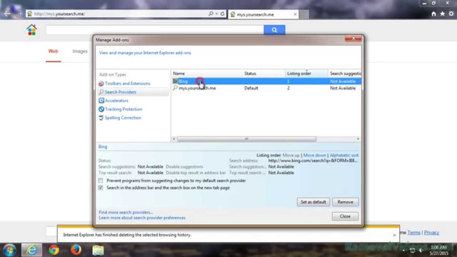Click the horizontal scrollbar thumb in provider list
Screen dimensions: 457x257
pos(246,139)
